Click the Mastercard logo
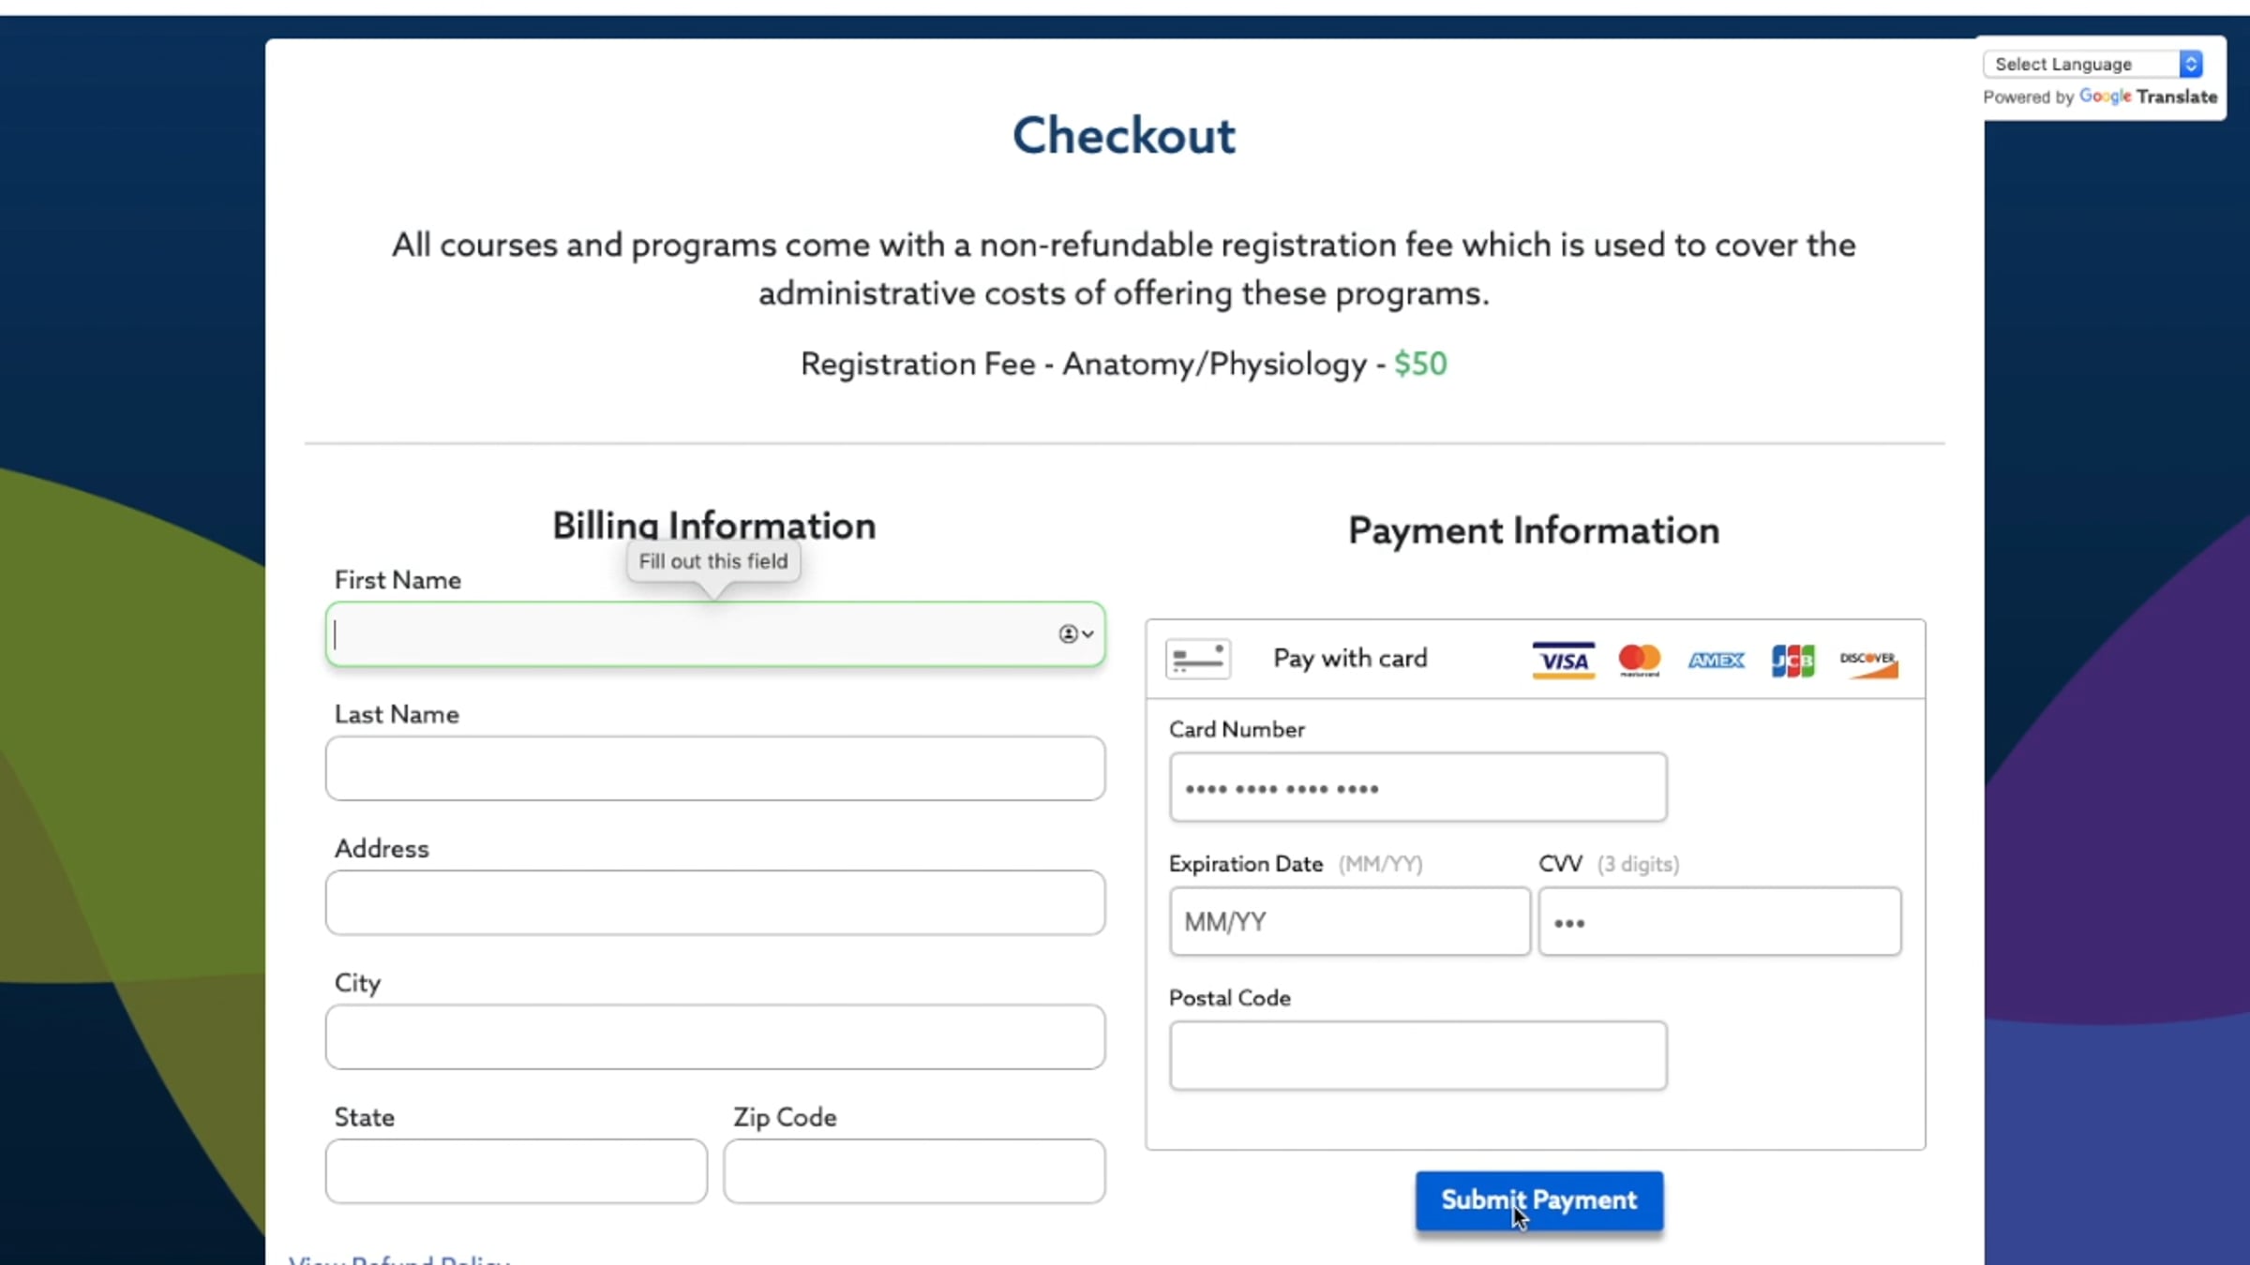 pyautogui.click(x=1639, y=660)
